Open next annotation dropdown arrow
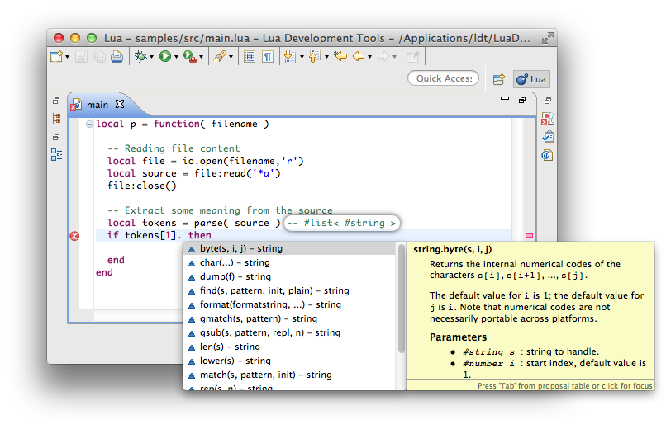The image size is (666, 429). (302, 57)
